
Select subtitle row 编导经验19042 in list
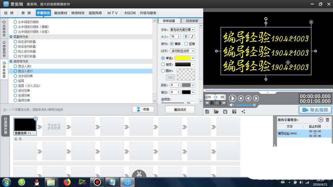pyautogui.click(x=304, y=133)
